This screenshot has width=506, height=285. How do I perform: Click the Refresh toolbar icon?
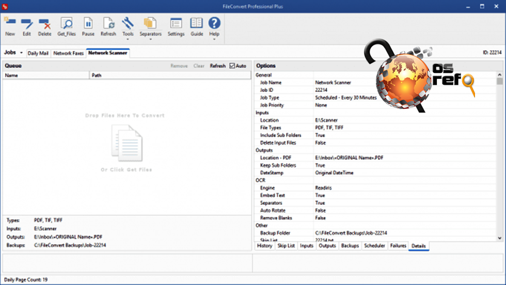(x=108, y=27)
